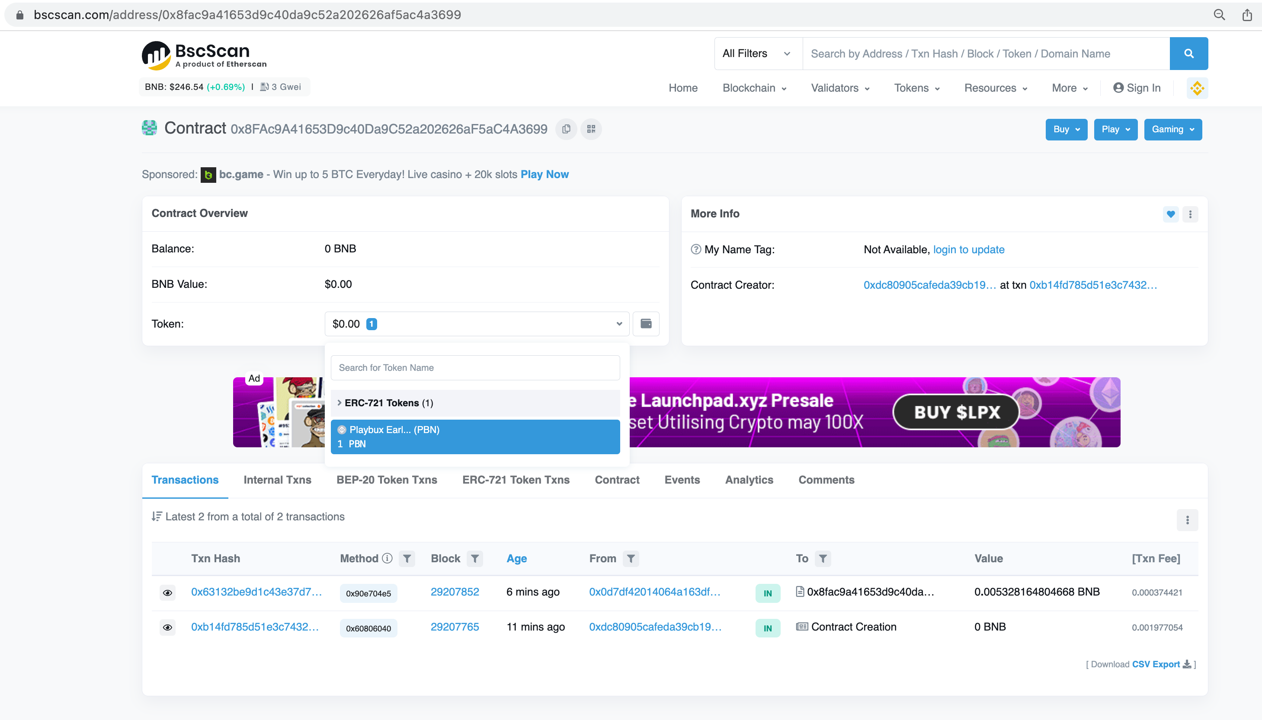Open the Buy dropdown button

(x=1066, y=130)
